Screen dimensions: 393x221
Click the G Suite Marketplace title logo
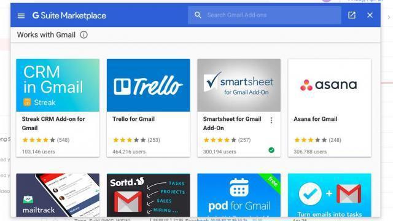[69, 15]
